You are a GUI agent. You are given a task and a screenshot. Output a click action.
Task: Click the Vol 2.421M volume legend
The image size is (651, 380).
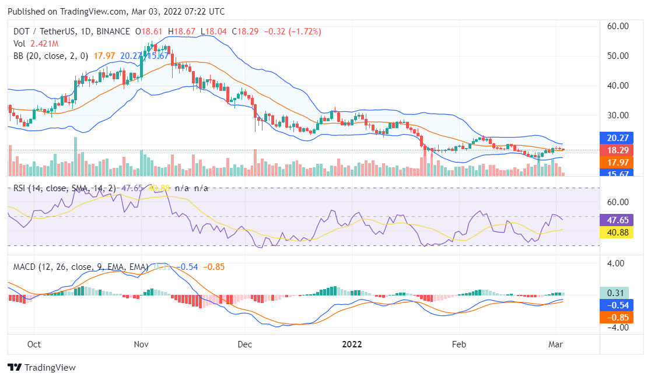[36, 44]
